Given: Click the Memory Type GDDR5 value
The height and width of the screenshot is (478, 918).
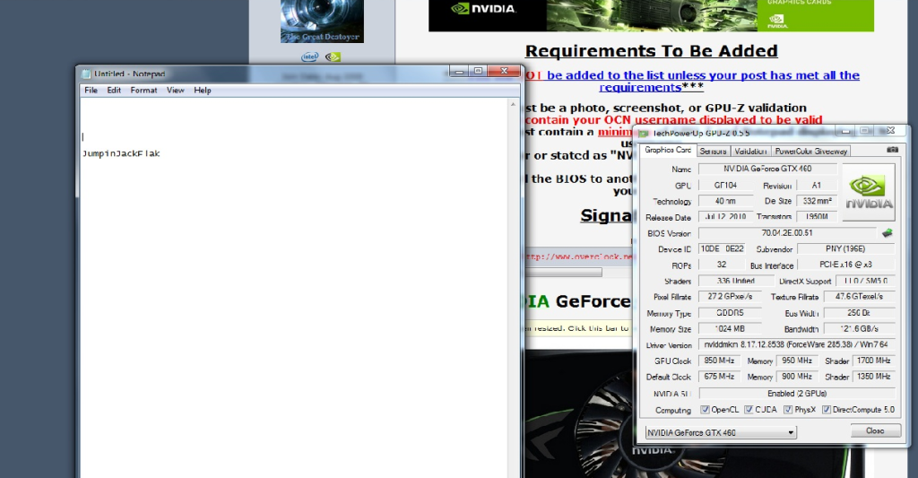Looking at the screenshot, I should click(730, 313).
